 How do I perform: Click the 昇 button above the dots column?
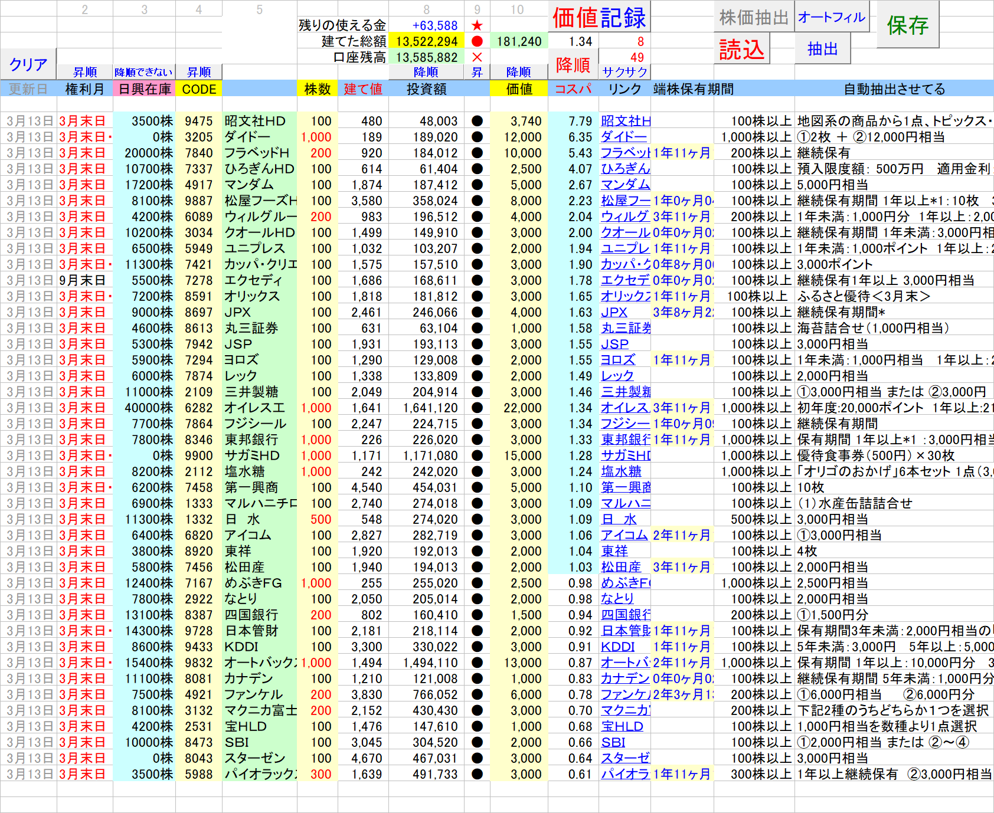tap(477, 72)
